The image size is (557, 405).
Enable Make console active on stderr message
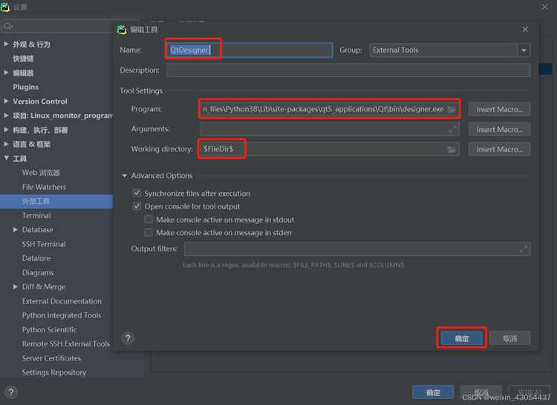click(149, 233)
